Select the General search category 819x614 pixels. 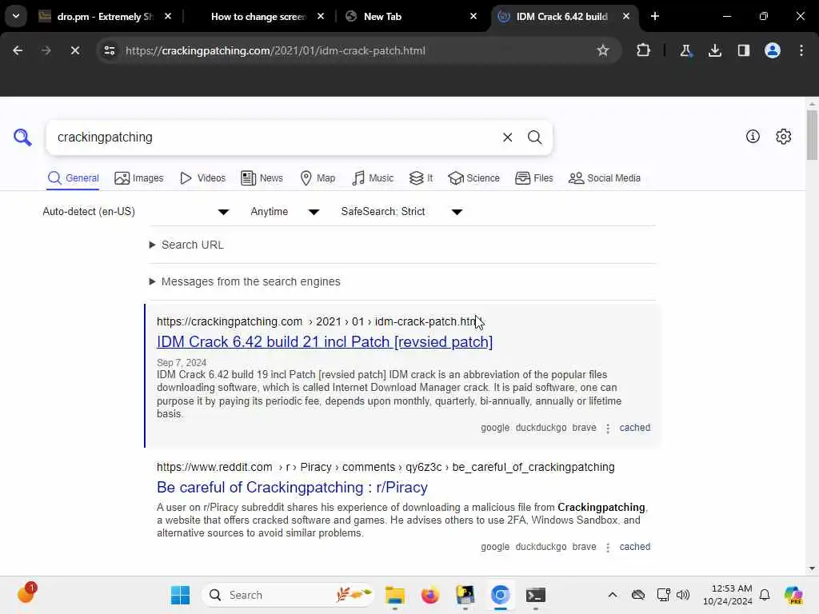[x=73, y=178]
